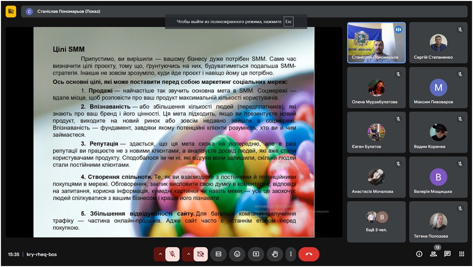The height and width of the screenshot is (267, 473).
Task: Toggle the camera off button
Action: [x=201, y=254]
